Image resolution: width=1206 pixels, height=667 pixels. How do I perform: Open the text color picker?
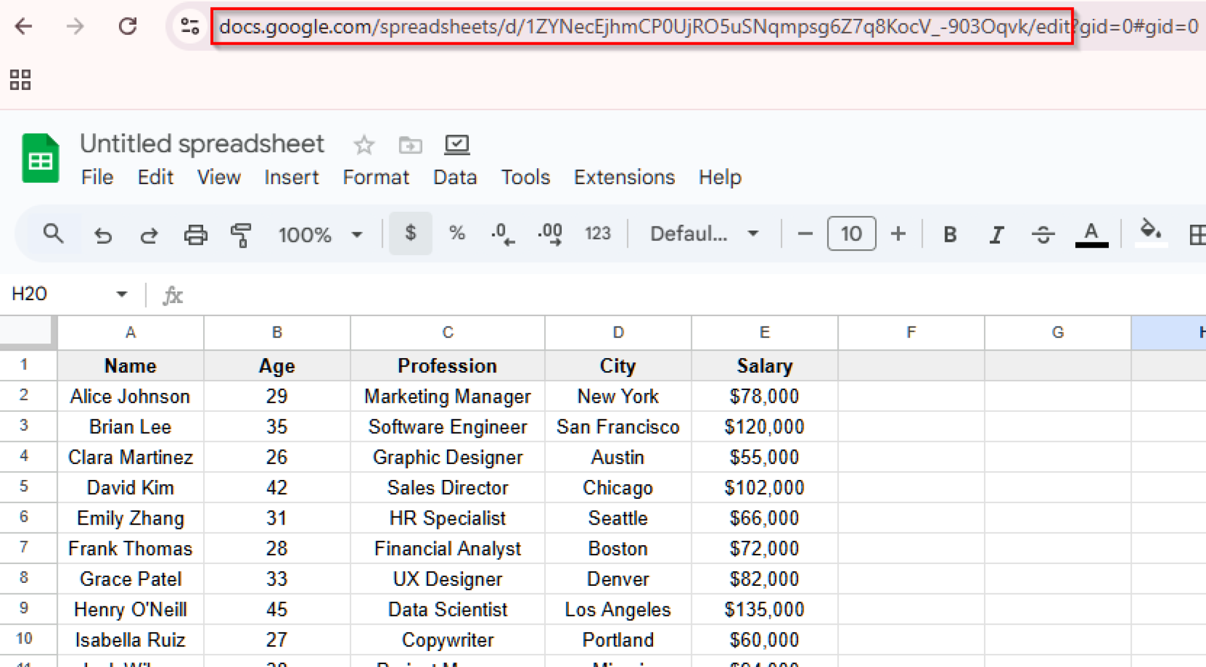1091,234
